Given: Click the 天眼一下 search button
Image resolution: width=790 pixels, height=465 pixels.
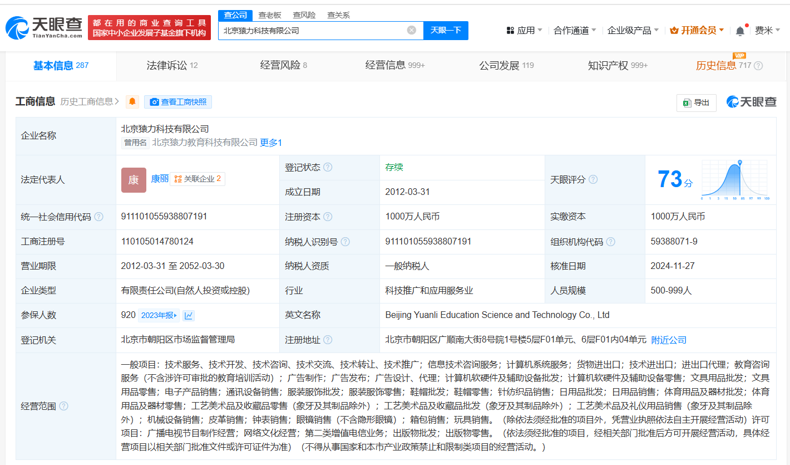Looking at the screenshot, I should click(x=446, y=30).
